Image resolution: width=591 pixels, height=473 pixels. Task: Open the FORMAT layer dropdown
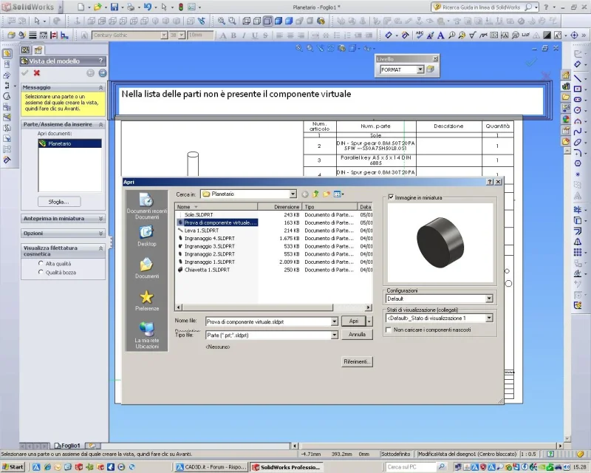[x=420, y=69]
